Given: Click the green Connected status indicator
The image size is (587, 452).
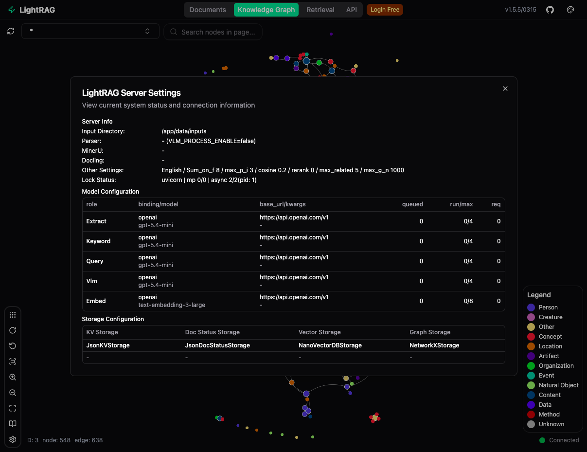Looking at the screenshot, I should (542, 440).
